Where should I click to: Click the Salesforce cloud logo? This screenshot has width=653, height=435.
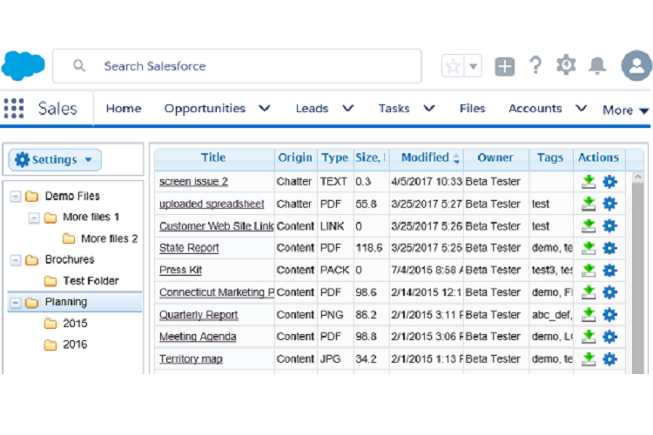pos(24,65)
